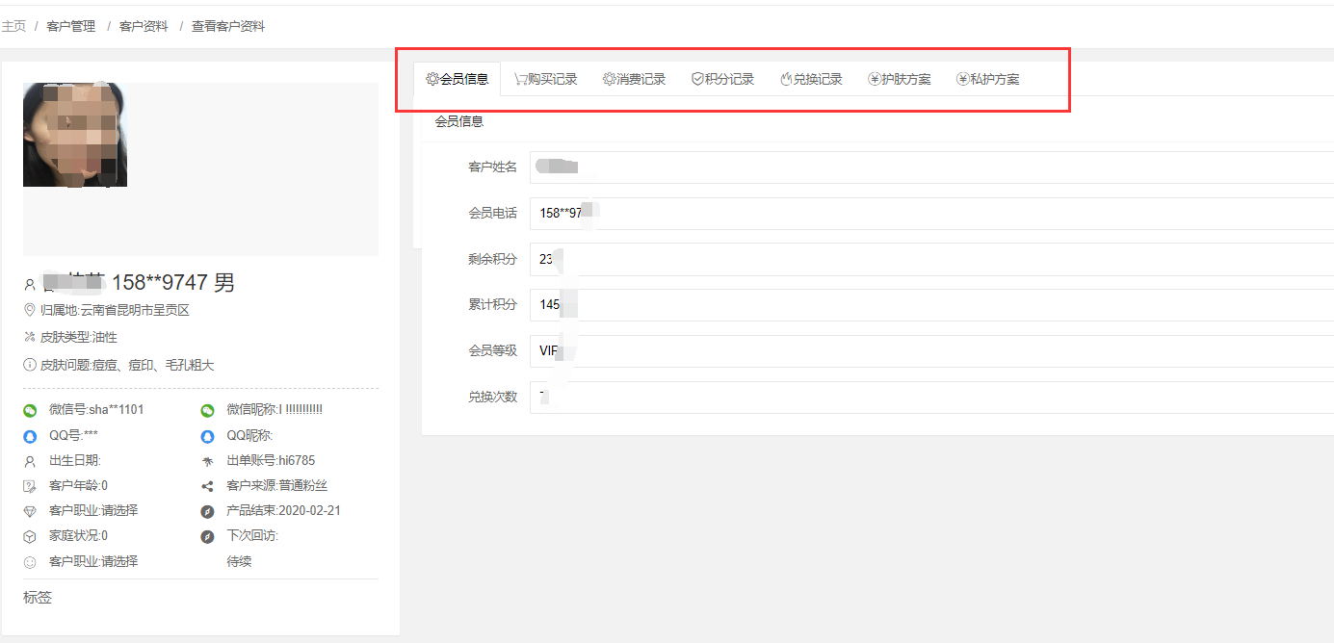The image size is (1334, 643).
Task: Click the shield icon on 积分记录 tab
Action: tap(698, 79)
